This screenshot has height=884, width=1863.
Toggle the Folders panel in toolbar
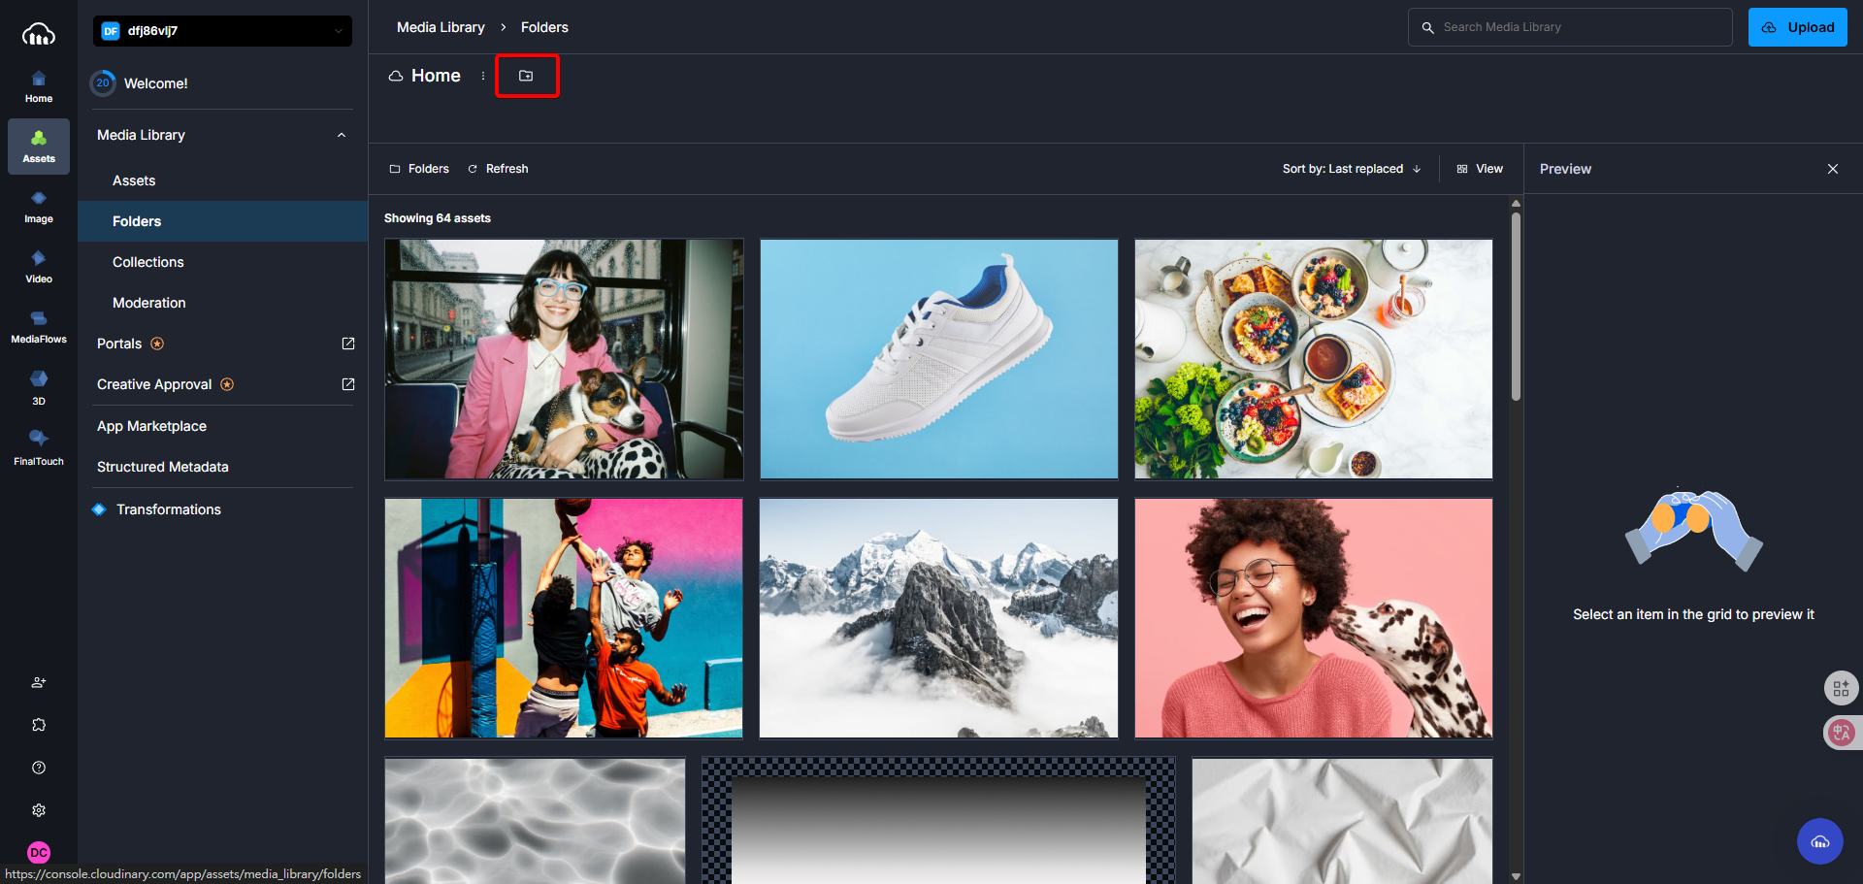pos(419,169)
